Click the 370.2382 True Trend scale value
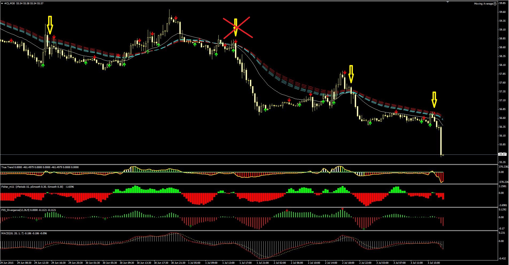Screen dimensions: 509x265 click(x=504, y=166)
